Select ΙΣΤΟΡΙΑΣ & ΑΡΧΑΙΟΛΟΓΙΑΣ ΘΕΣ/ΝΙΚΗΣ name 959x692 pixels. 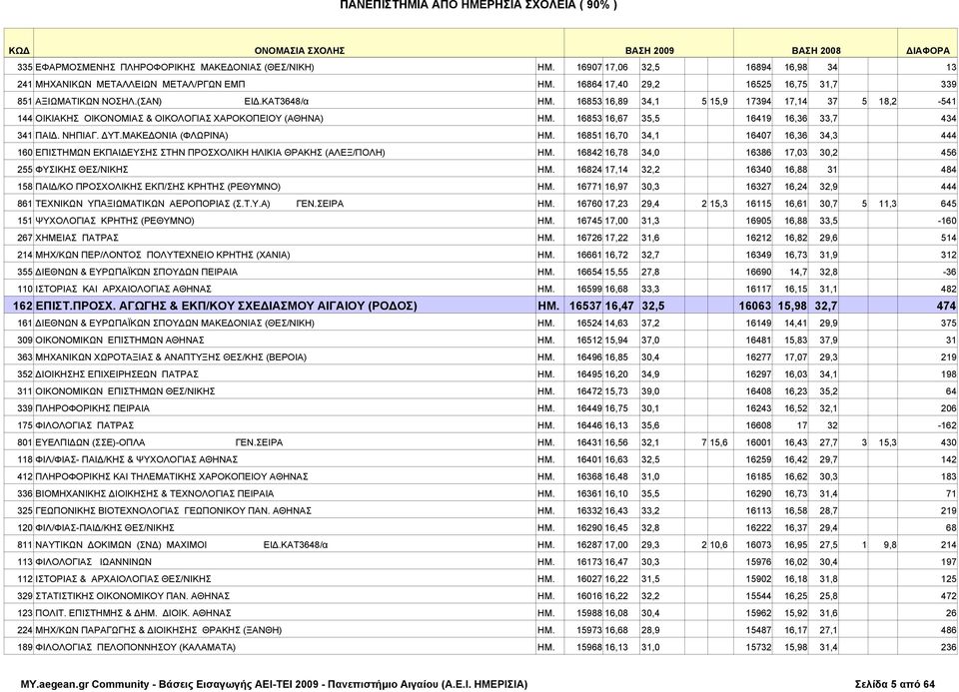(124, 580)
